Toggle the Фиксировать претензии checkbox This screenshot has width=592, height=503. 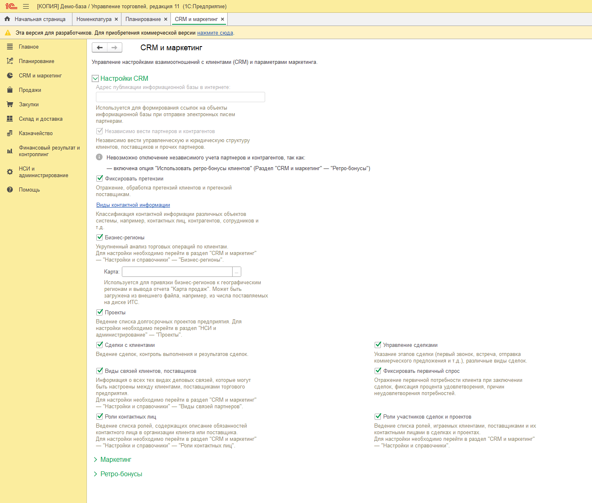[99, 178]
